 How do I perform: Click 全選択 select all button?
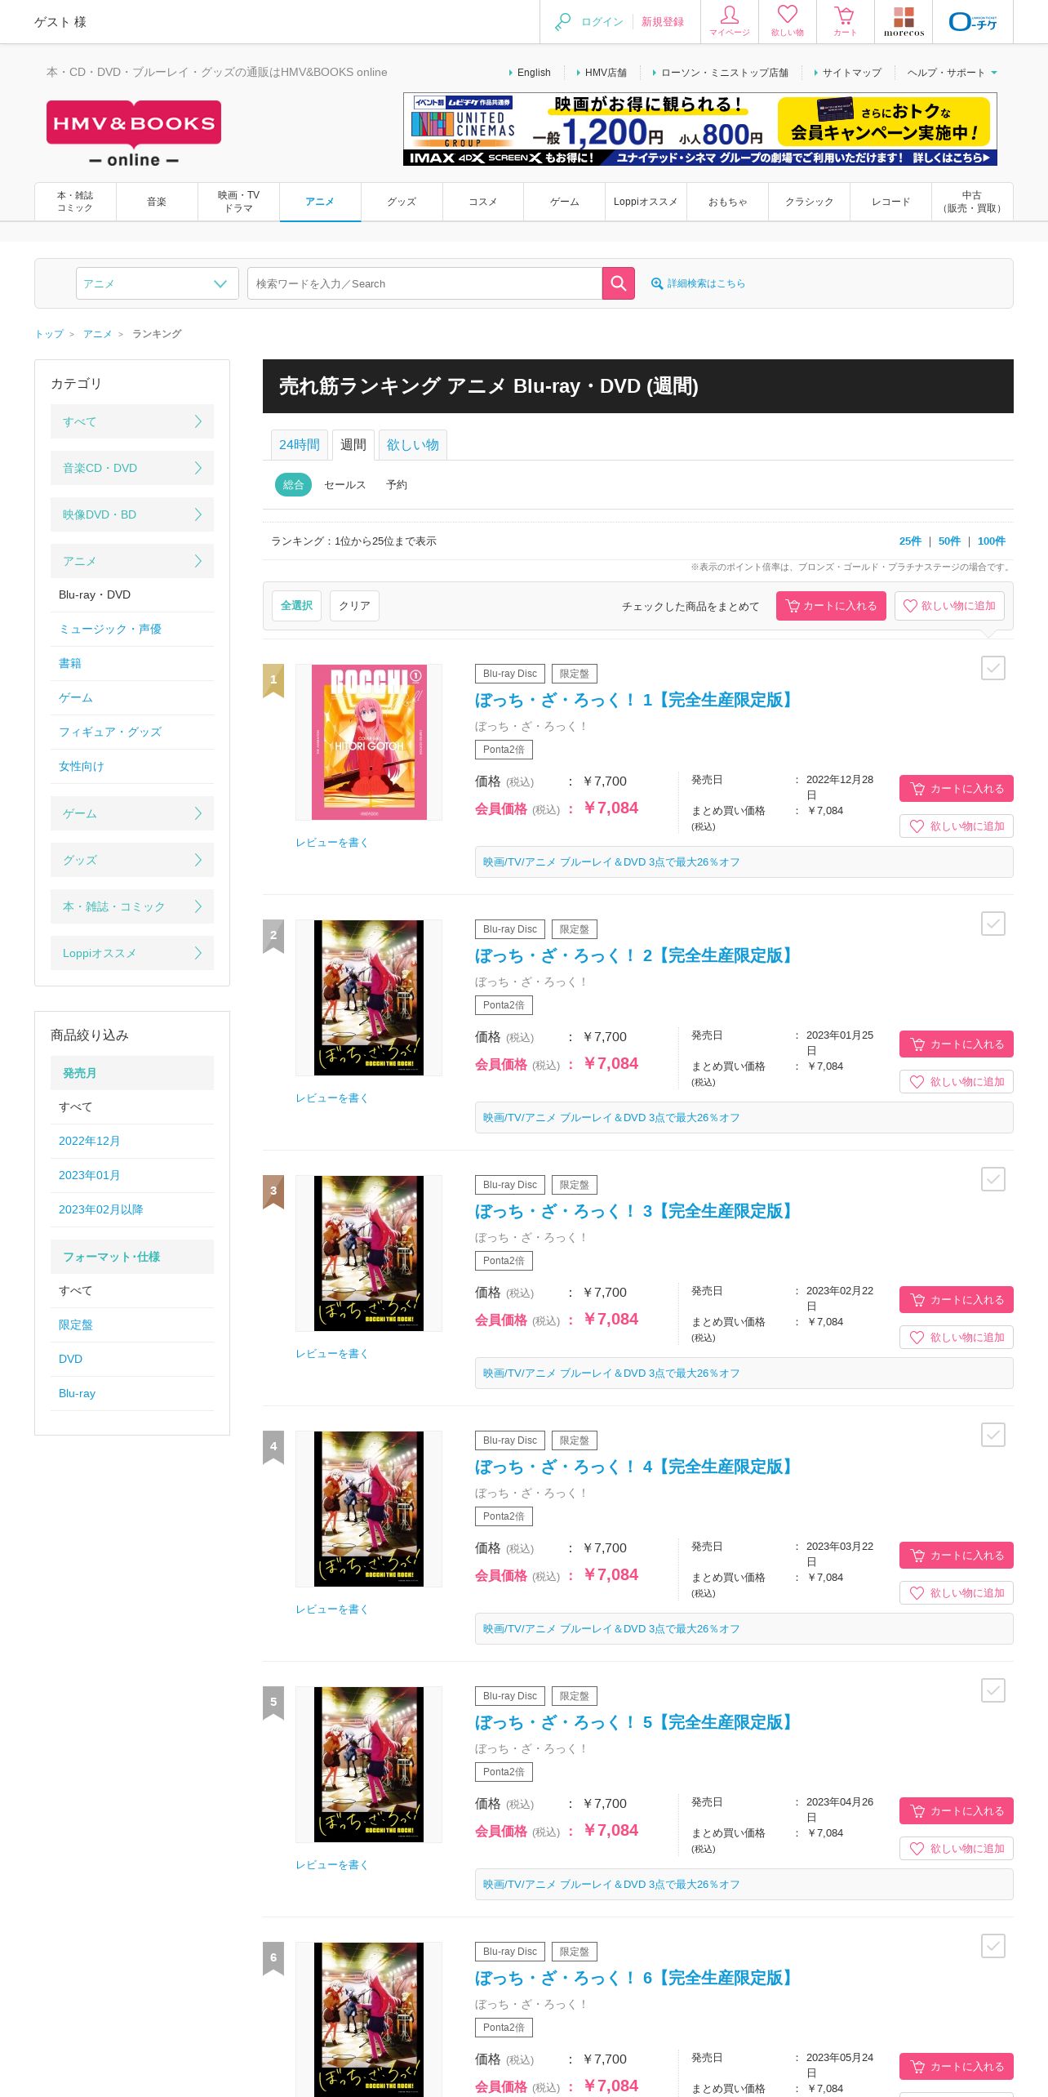point(296,606)
